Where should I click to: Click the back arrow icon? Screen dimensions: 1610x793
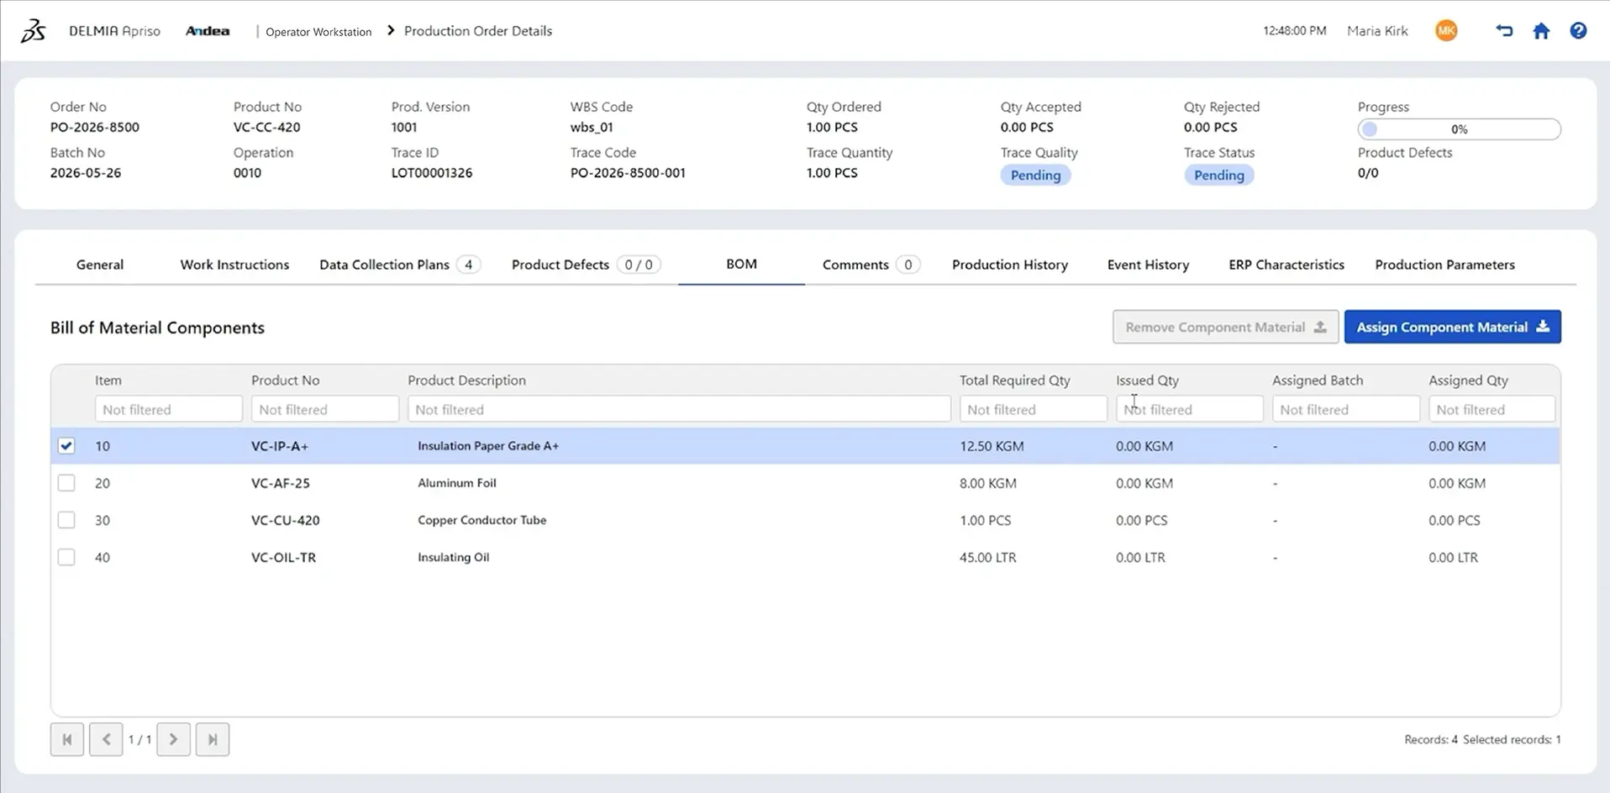(1504, 31)
